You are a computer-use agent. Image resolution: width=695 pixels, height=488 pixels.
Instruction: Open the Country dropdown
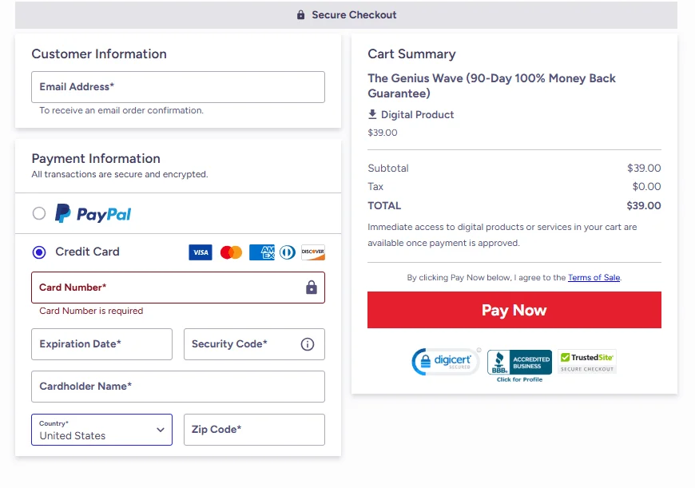click(x=102, y=430)
